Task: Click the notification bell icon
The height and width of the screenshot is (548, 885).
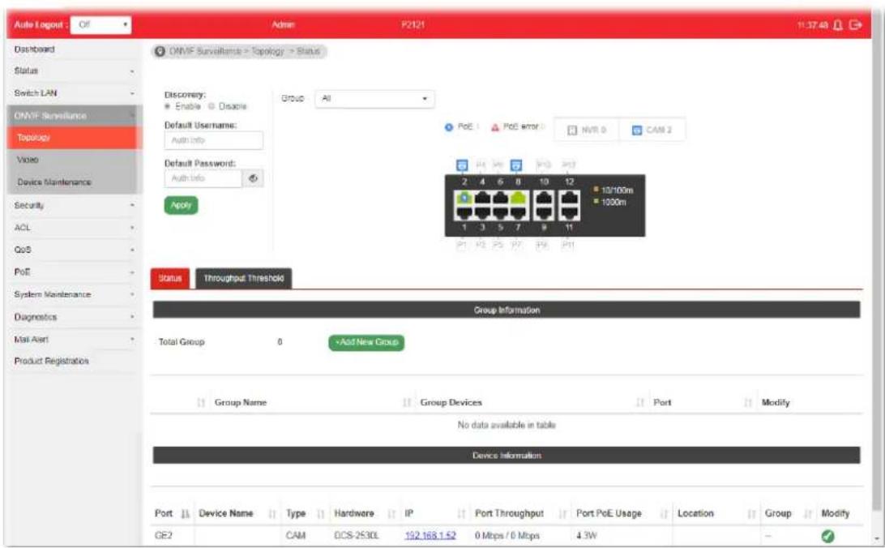Action: (x=838, y=25)
